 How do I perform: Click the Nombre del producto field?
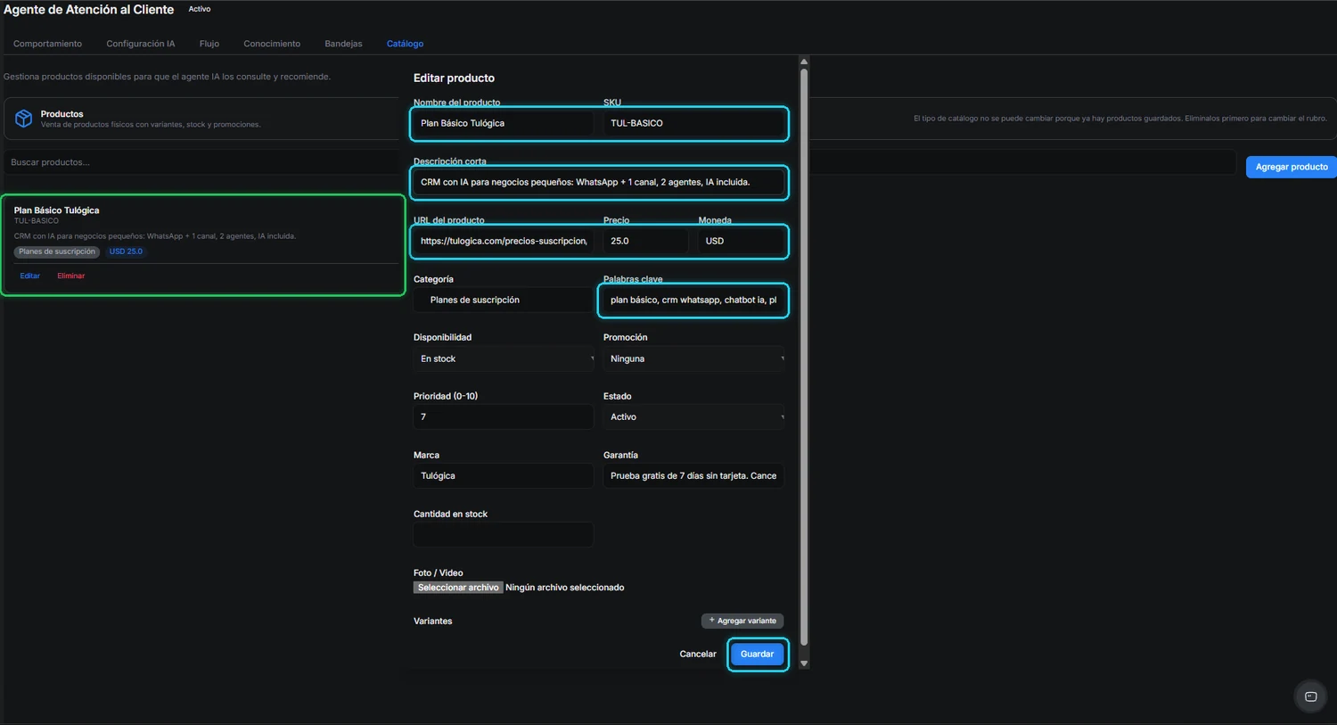[504, 123]
